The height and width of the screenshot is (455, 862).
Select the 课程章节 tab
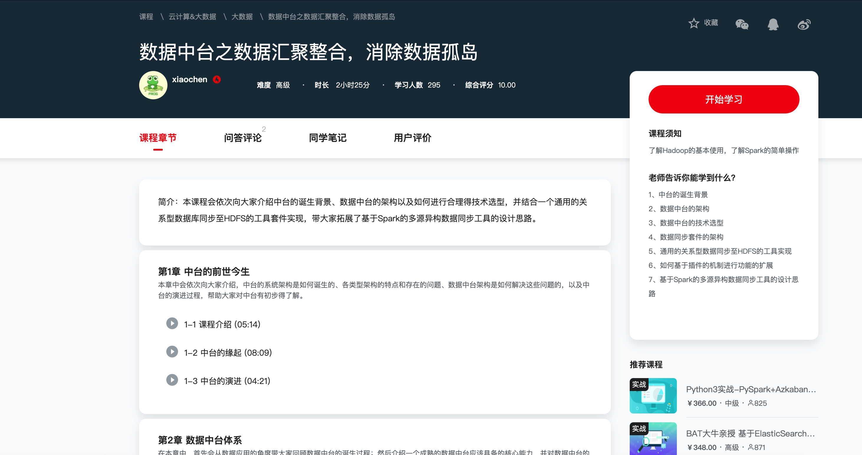(x=158, y=138)
